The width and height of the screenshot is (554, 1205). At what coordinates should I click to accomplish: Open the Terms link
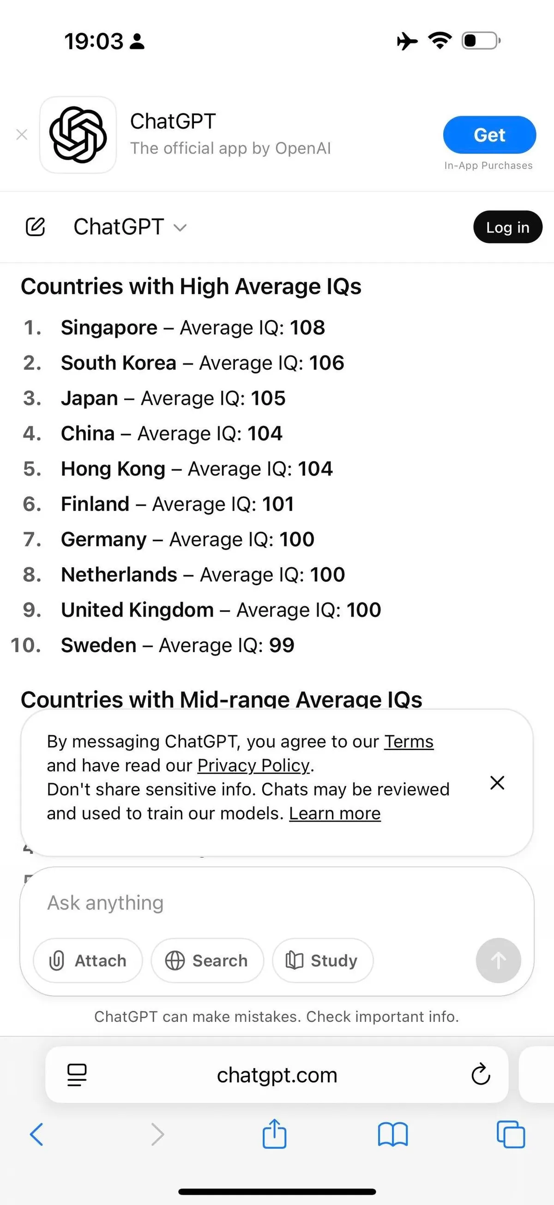tap(409, 742)
